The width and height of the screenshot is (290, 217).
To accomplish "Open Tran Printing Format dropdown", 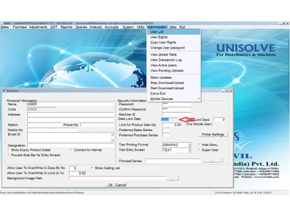I will click(190, 145).
